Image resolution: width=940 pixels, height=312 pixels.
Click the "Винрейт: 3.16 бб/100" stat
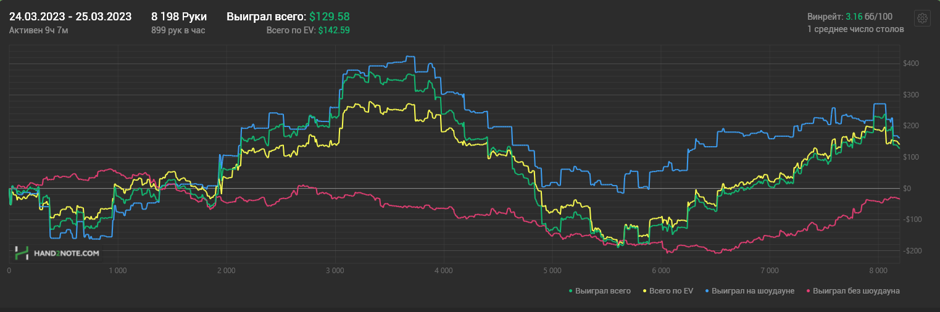tap(850, 17)
